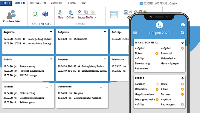This screenshot has height=113, width=200.
Task: Open the hamburger menu on the phone
Action: 135,33
